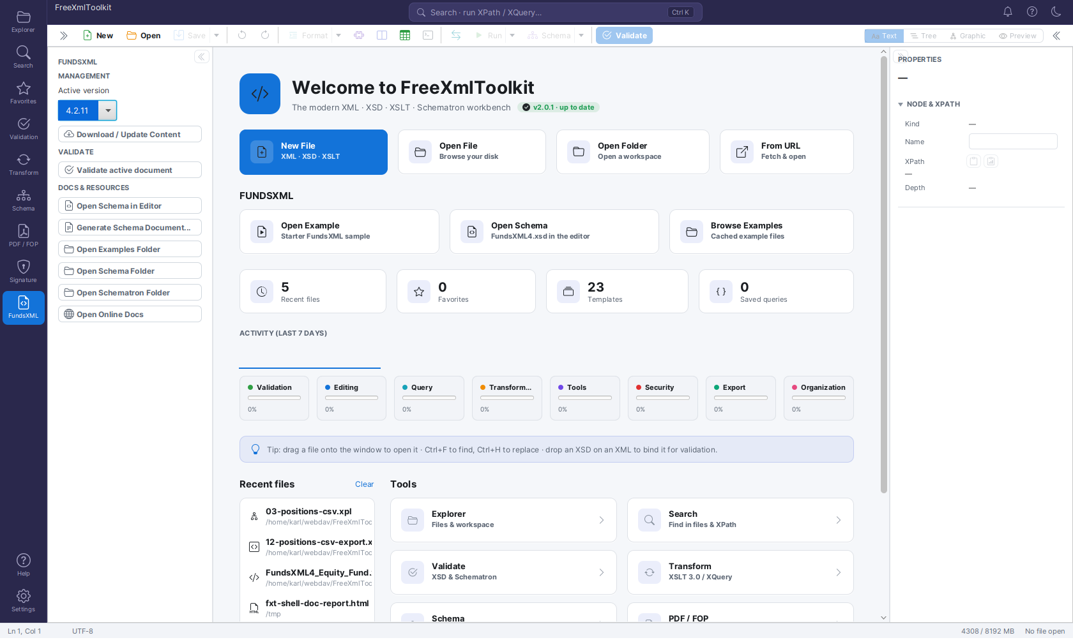Screen dimensions: 1073x640
Task: Open the PDF / FOP sidebar panel
Action: 23,236
